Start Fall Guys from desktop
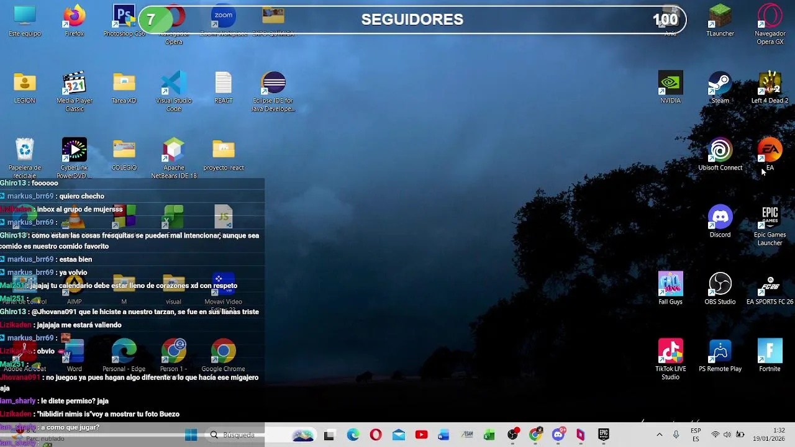The width and height of the screenshot is (795, 447). 671,289
